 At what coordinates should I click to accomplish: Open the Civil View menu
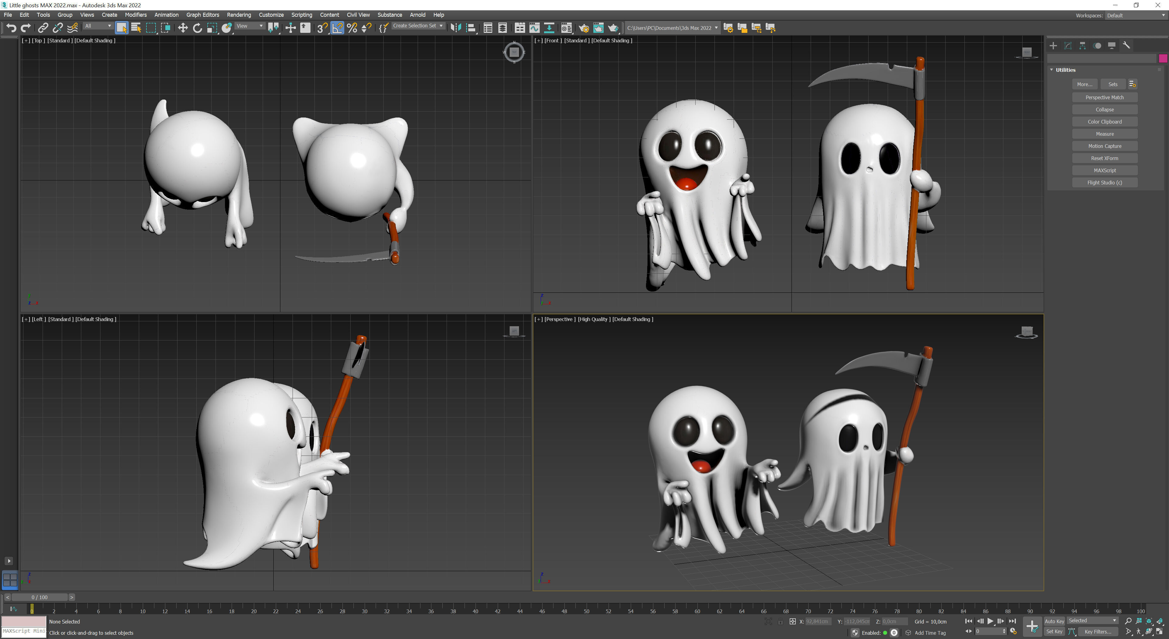[x=358, y=15]
